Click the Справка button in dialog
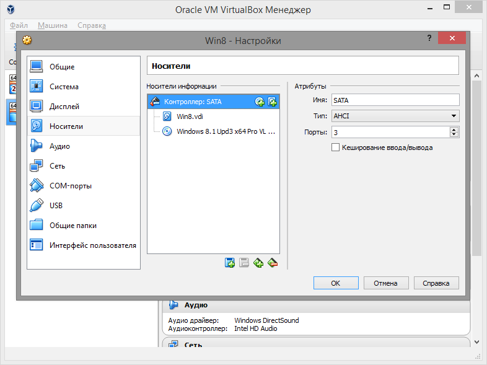 (x=436, y=283)
